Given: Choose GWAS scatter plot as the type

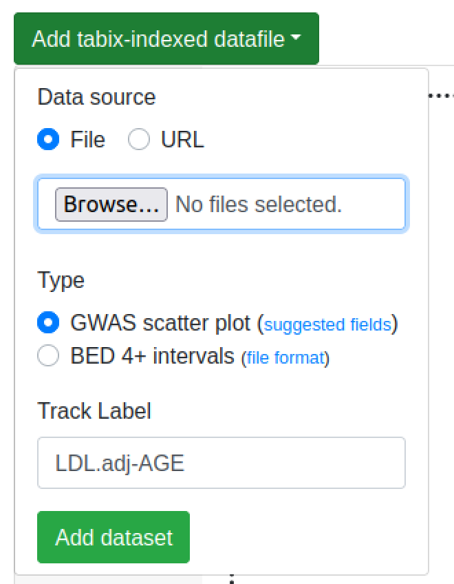Looking at the screenshot, I should [48, 322].
